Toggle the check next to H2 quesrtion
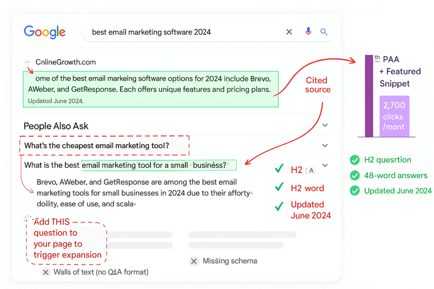This screenshot has width=434, height=289. tap(355, 160)
